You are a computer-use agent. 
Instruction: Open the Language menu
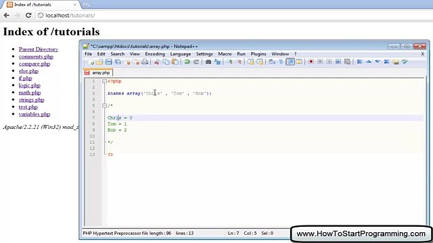point(181,54)
